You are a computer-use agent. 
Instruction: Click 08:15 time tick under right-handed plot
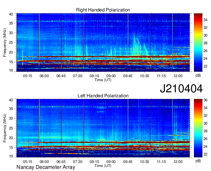tap(94, 76)
